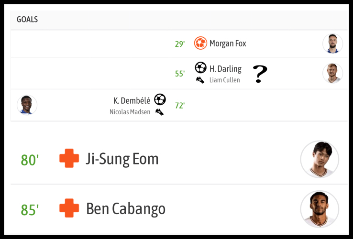
Task: Open H. Darling's player photo
Action: coord(332,73)
